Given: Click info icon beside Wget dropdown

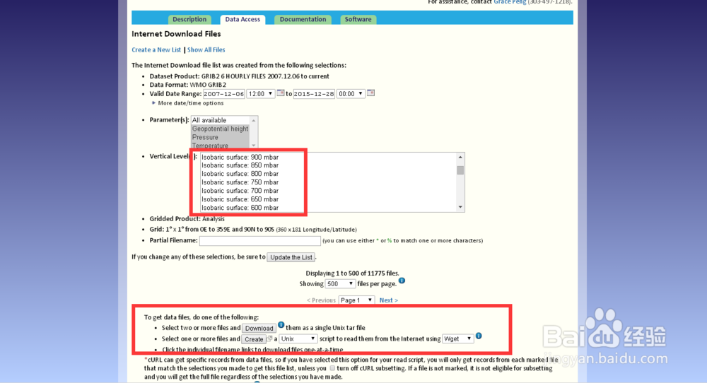Looking at the screenshot, I should point(479,336).
